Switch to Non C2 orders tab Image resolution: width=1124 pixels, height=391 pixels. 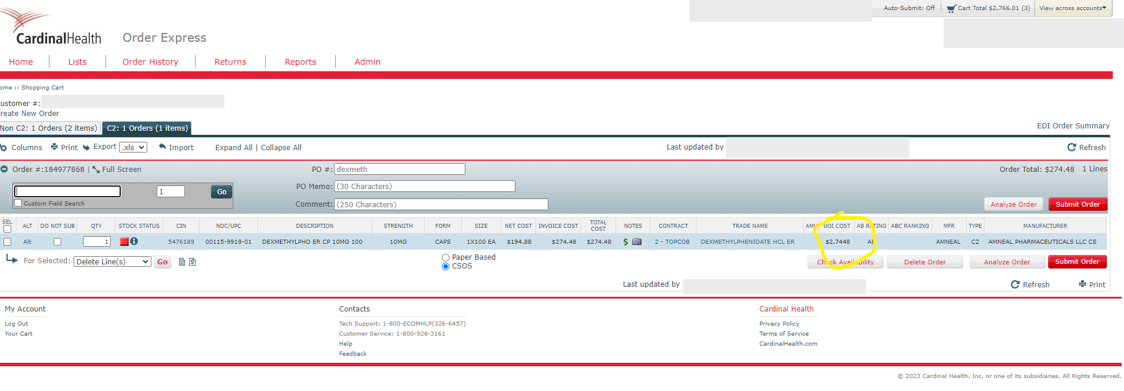pyautogui.click(x=49, y=128)
